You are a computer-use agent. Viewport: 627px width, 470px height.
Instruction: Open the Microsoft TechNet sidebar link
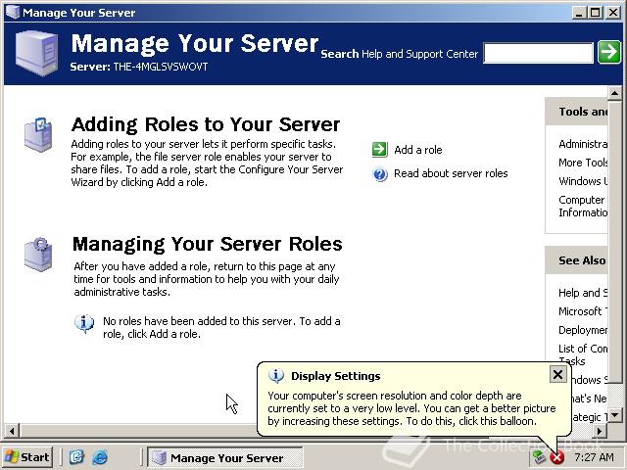coord(583,311)
